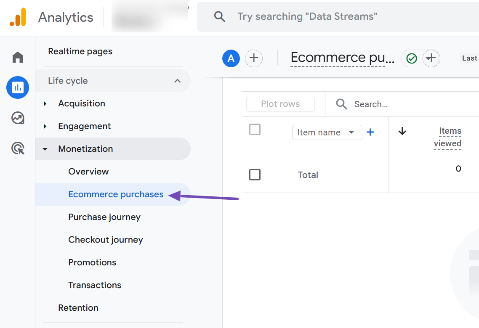
Task: Select Ecommerce purchases in the sidebar
Action: click(116, 194)
